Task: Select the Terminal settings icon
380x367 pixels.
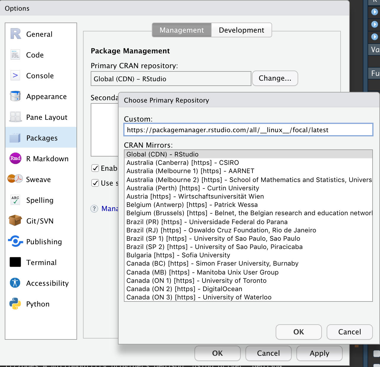Action: (15, 262)
